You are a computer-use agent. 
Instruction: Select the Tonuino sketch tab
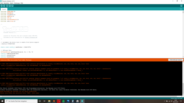4,9
